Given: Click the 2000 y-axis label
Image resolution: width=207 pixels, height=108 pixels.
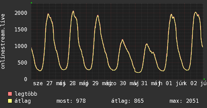Looking at the screenshot, I should [21, 13].
